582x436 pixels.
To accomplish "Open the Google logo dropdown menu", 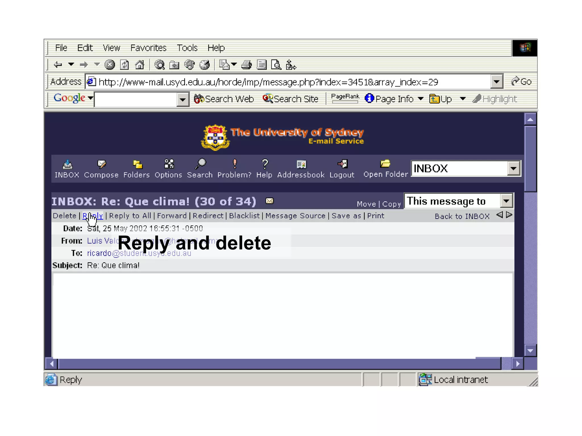I will [x=91, y=98].
